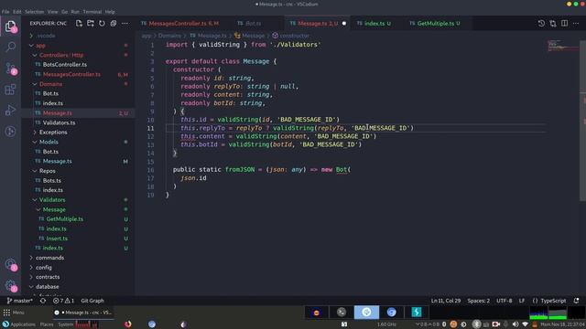The width and height of the screenshot is (586, 329).
Task: Open editor more actions ellipsis
Action: [x=576, y=23]
